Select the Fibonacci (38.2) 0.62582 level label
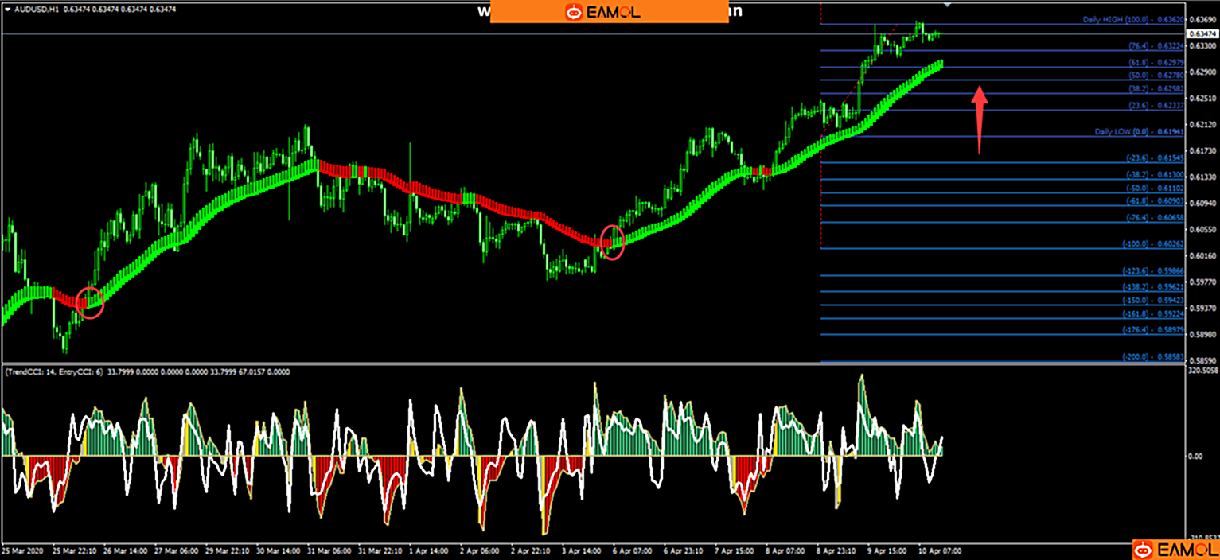 click(1157, 89)
